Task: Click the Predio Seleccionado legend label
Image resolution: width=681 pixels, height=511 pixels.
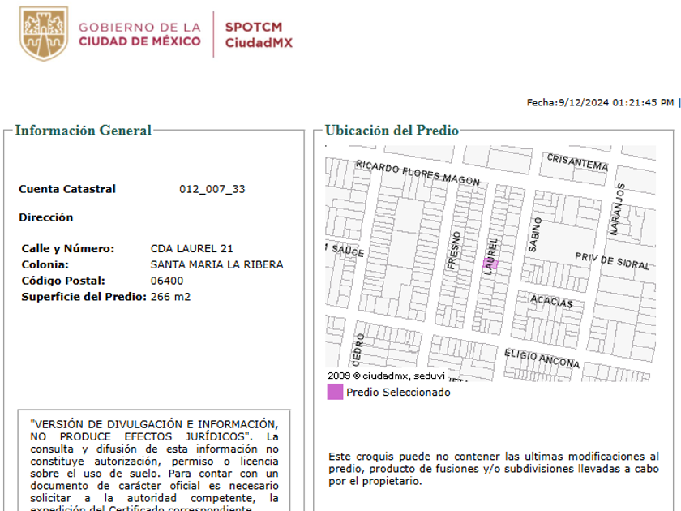Action: [x=398, y=392]
